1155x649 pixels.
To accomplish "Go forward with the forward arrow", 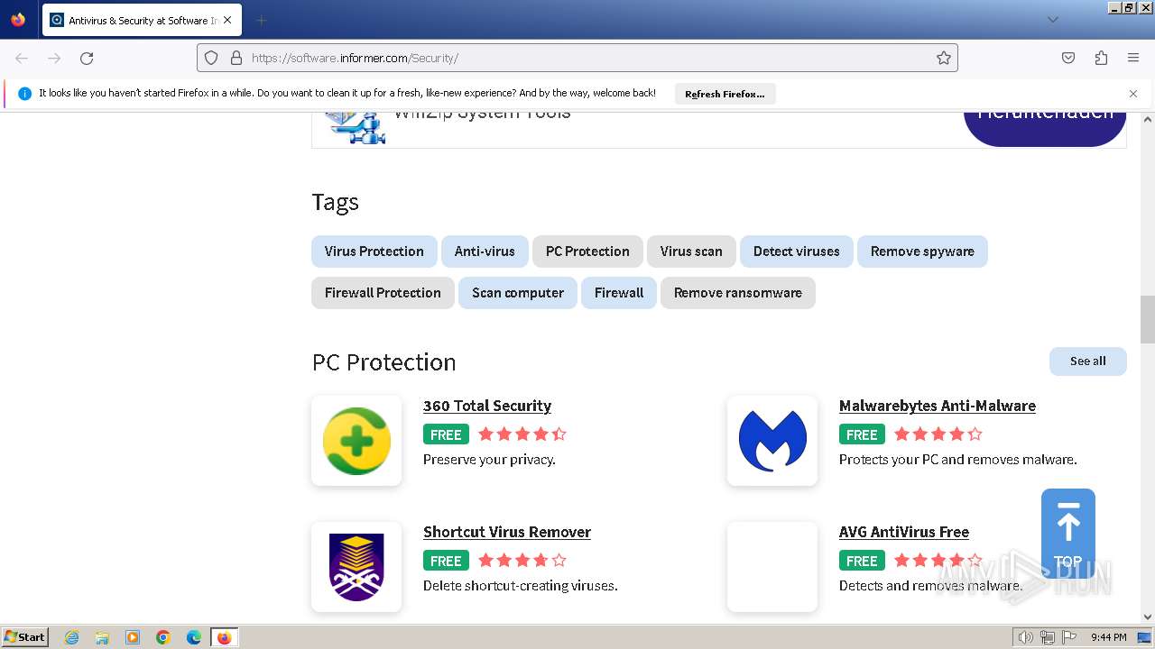I will click(54, 58).
